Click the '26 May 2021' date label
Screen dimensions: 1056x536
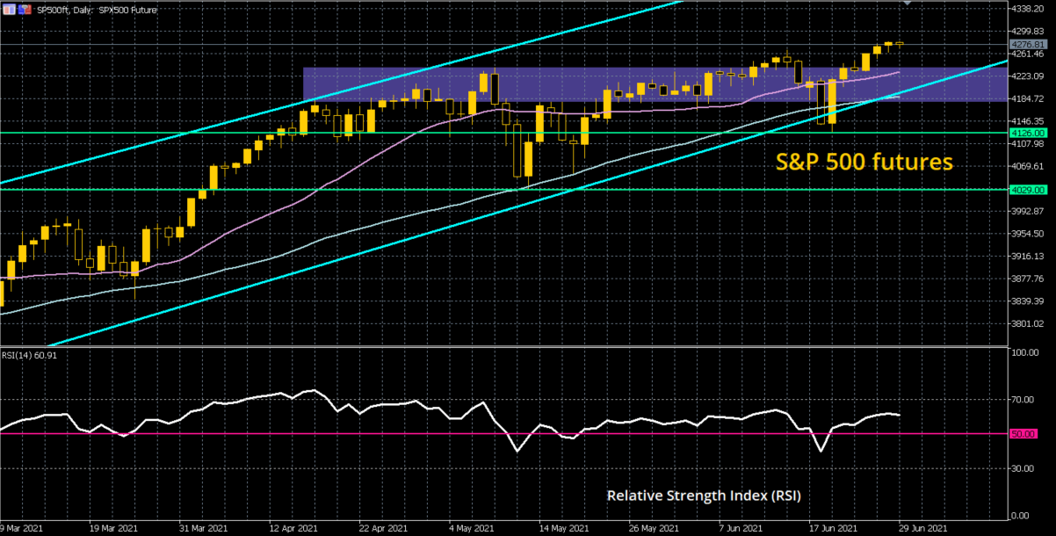point(655,528)
